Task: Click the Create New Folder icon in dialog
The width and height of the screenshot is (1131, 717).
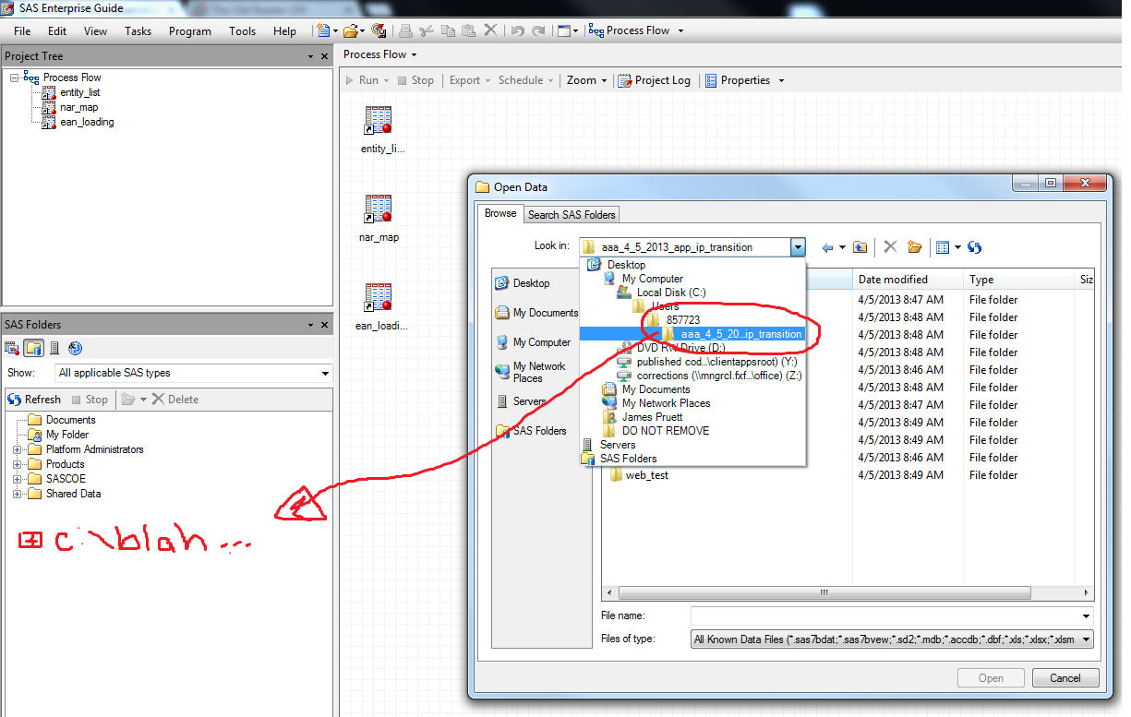Action: tap(915, 247)
